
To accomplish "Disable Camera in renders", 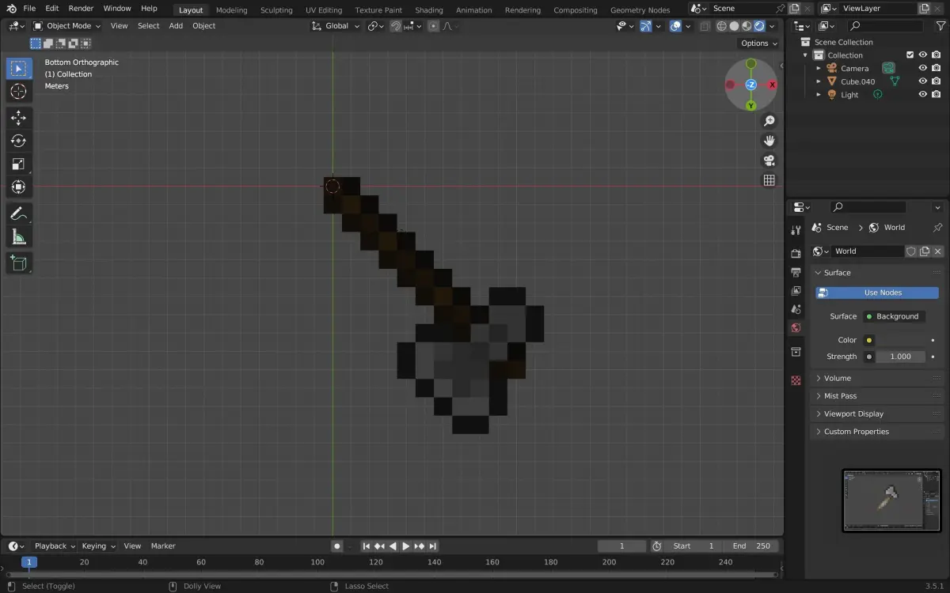I will tap(936, 68).
